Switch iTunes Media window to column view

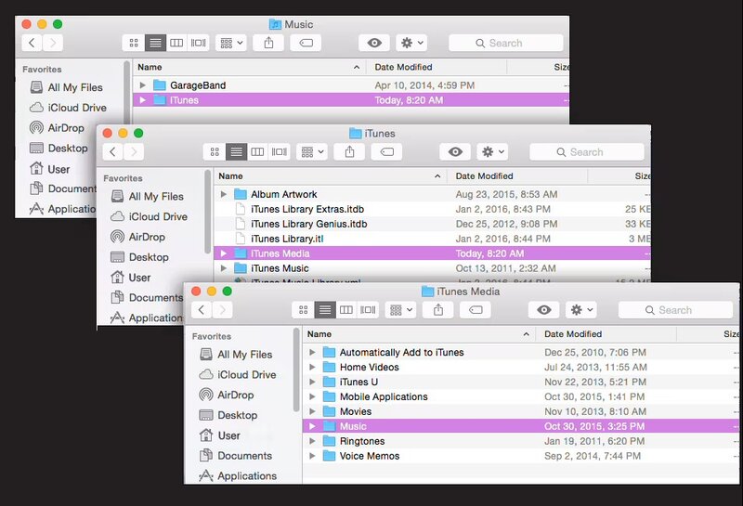click(x=346, y=310)
